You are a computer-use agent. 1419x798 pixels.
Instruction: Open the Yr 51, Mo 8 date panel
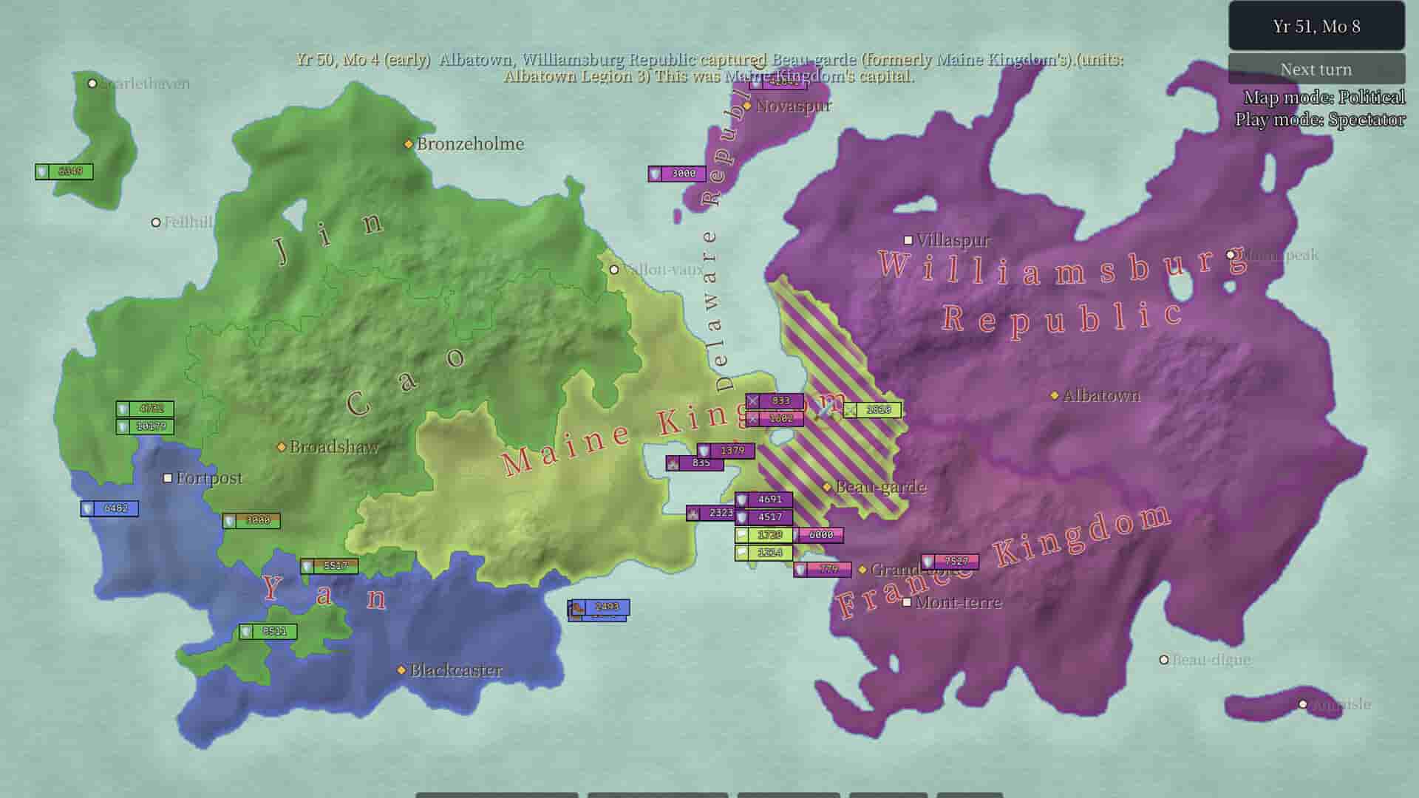[1316, 26]
